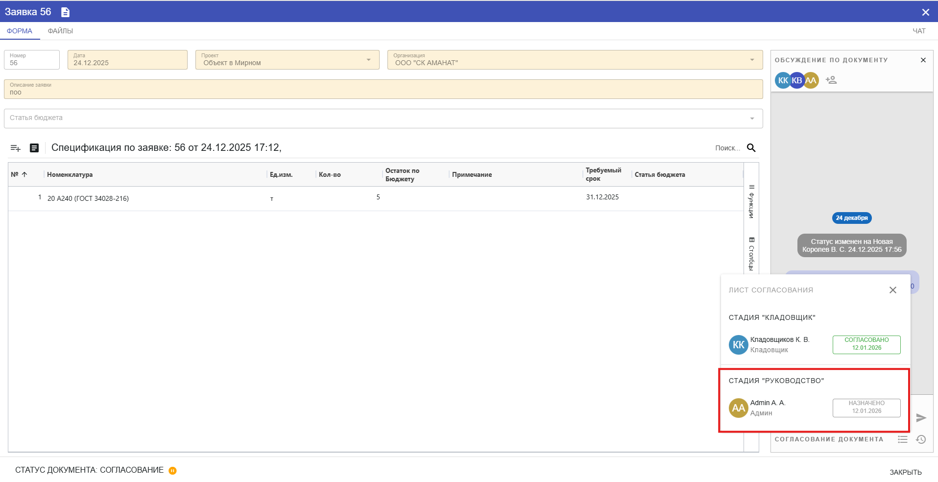This screenshot has width=938, height=482.
Task: Close the Лист согласования popup
Action: click(892, 290)
